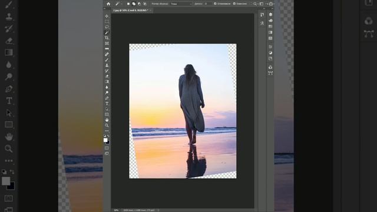The image size is (377, 212).
Task: Select the Gradient tool
Action: [107, 82]
